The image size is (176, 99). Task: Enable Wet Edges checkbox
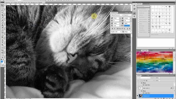[138, 26]
